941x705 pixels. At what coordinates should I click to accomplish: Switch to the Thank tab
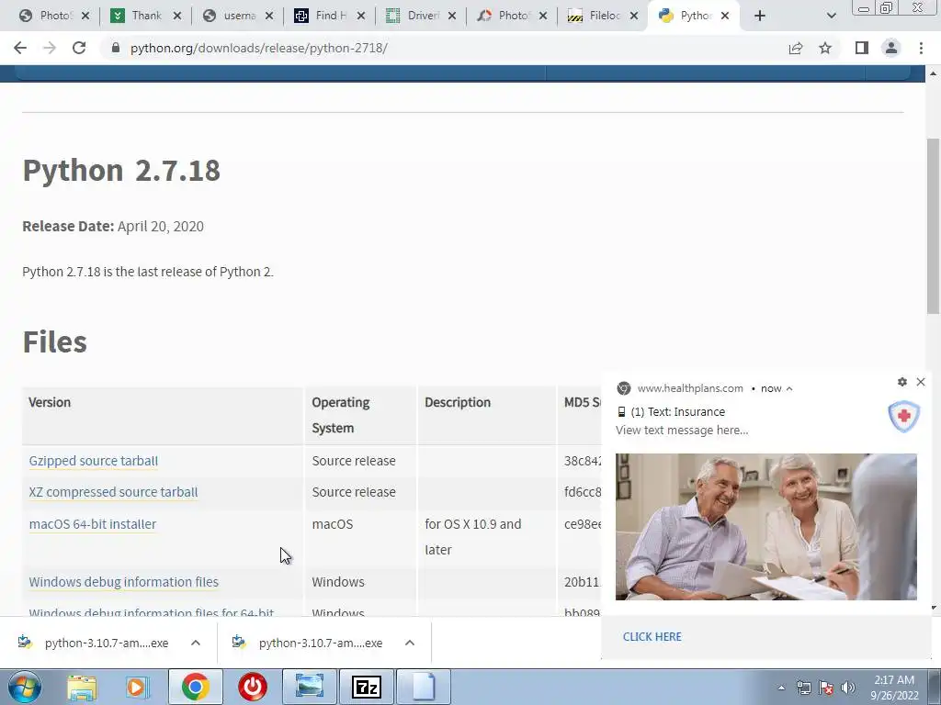pyautogui.click(x=147, y=16)
